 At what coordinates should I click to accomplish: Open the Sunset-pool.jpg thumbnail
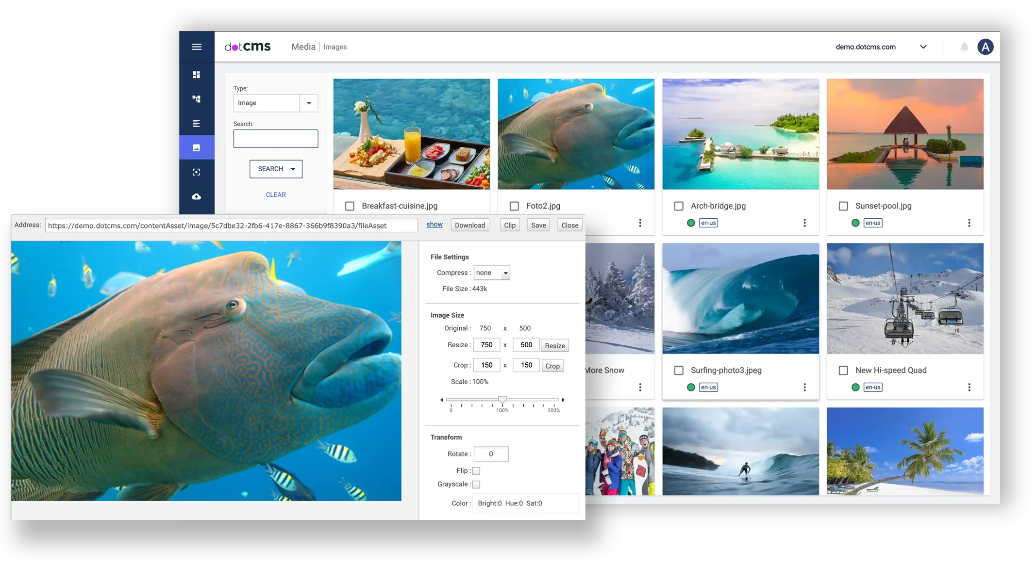(x=905, y=134)
